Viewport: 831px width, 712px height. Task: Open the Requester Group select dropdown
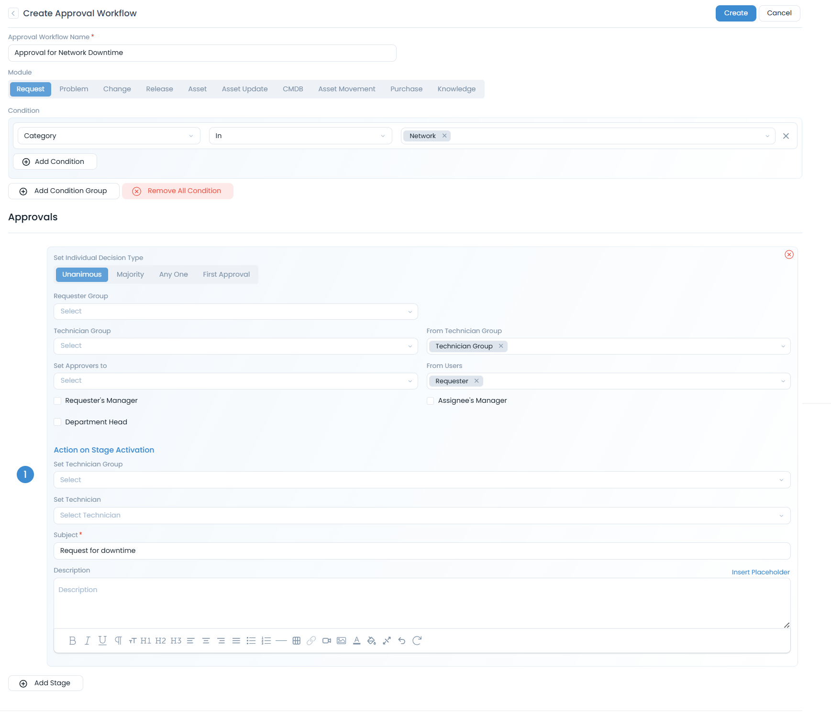pyautogui.click(x=235, y=311)
